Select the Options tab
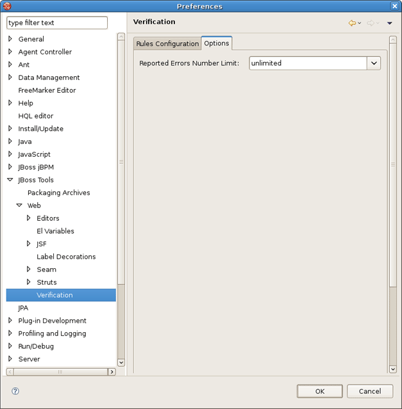This screenshot has height=409, width=402. (217, 44)
